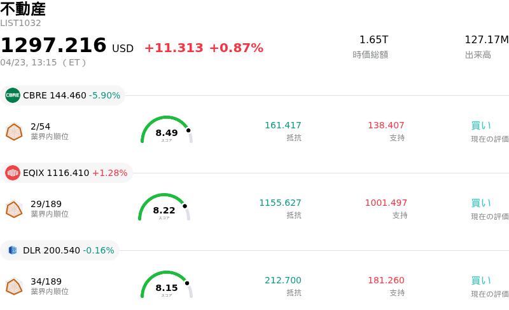Click the 不動産 sector heading

23,9
